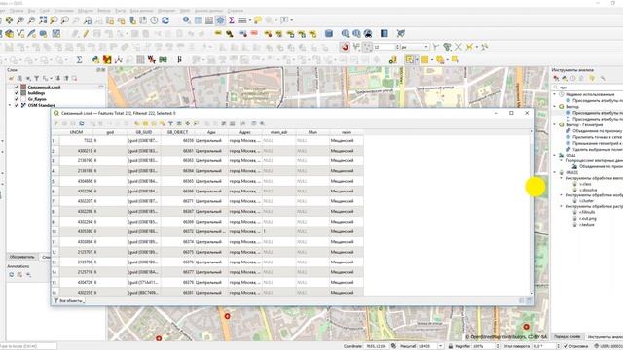This screenshot has width=623, height=350.
Task: Toggle editing with the pencil icon
Action: (86, 34)
